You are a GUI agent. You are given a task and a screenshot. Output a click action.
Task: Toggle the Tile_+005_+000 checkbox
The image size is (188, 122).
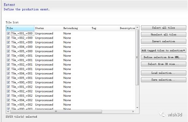(x=8, y=51)
